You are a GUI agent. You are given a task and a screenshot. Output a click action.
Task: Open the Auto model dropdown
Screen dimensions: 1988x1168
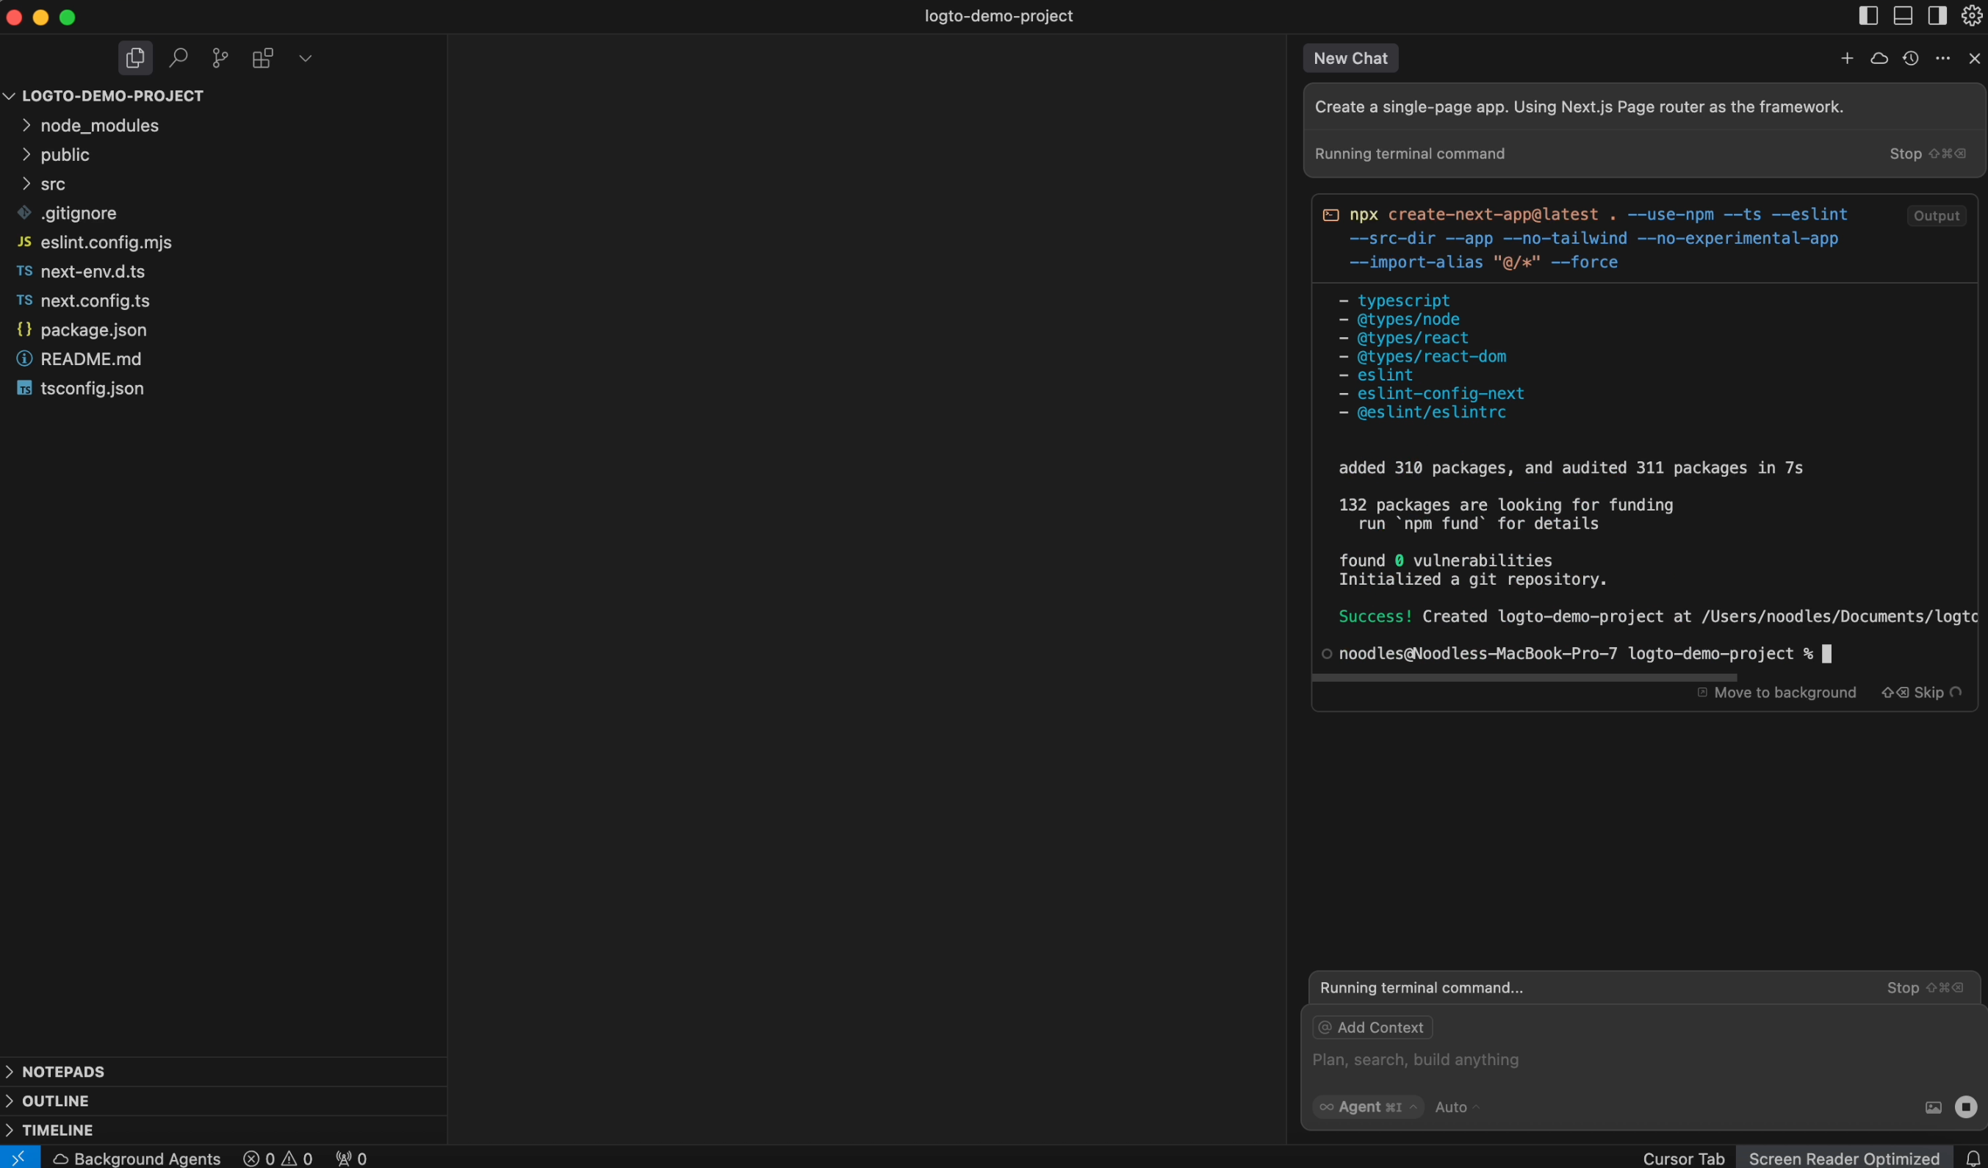[1456, 1107]
